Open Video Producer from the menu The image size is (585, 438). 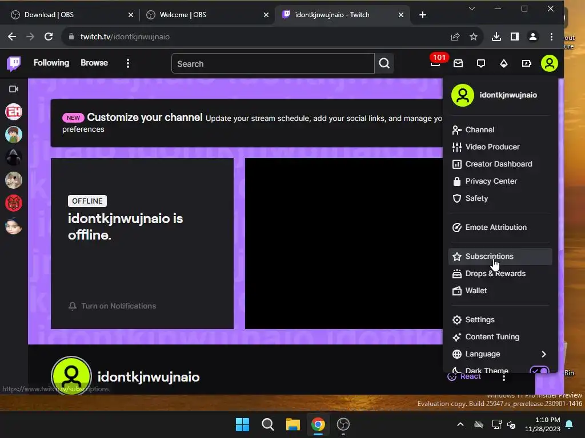[x=500, y=147]
